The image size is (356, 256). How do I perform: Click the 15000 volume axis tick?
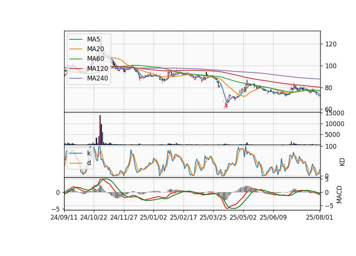[x=334, y=113]
